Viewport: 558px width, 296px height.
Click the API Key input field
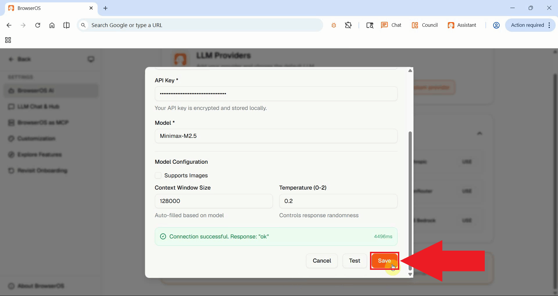point(276,94)
